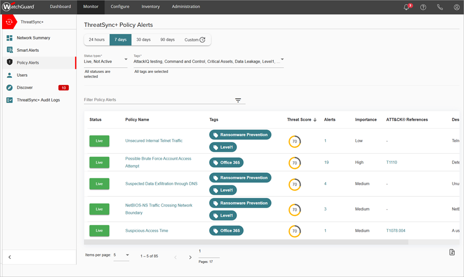Open the Configure menu
This screenshot has width=464, height=277.
(120, 7)
